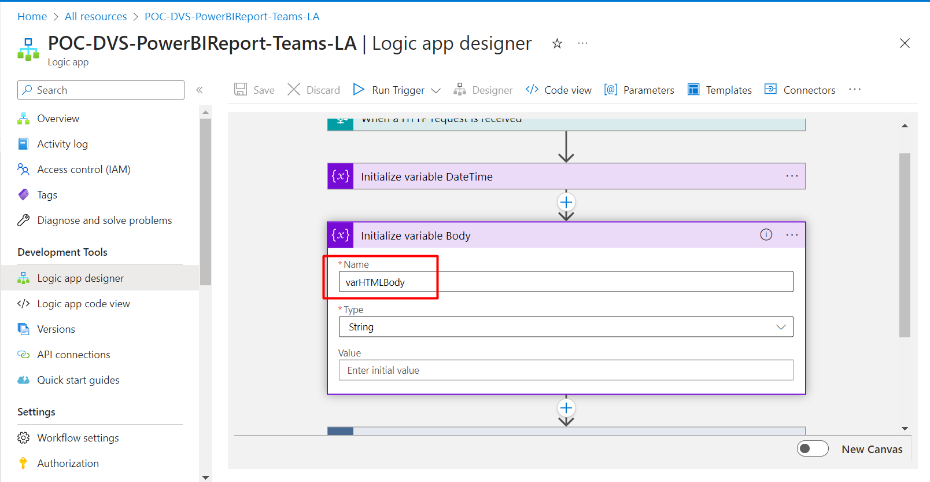Switch to Code view

click(x=559, y=90)
